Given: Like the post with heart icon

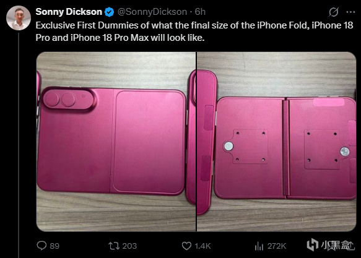Looking at the screenshot, I should [186, 246].
